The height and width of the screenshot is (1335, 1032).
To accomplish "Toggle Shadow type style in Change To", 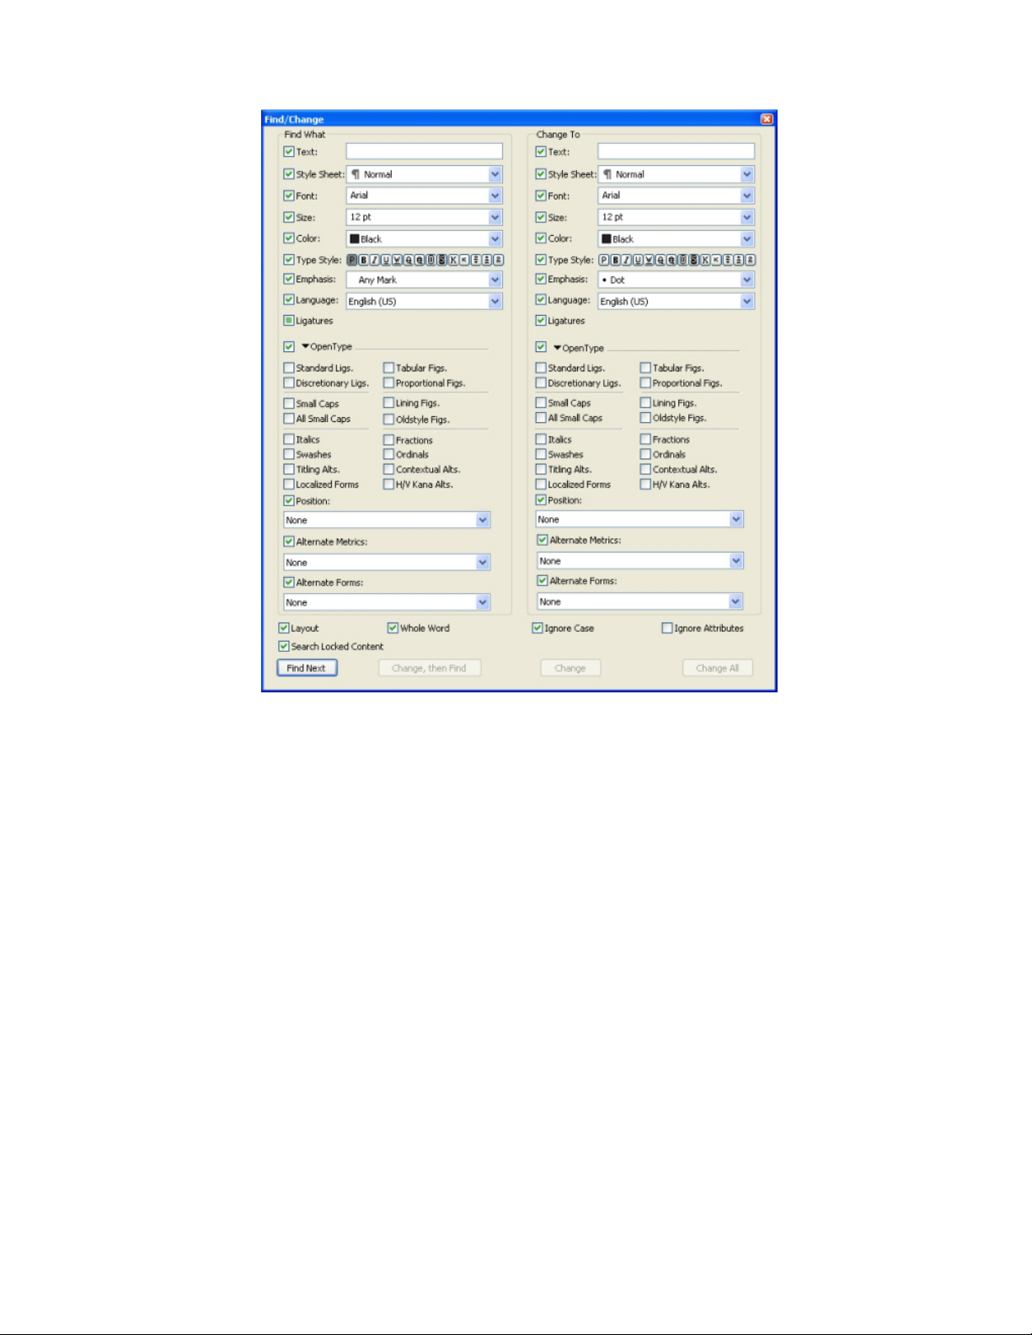I will click(694, 260).
